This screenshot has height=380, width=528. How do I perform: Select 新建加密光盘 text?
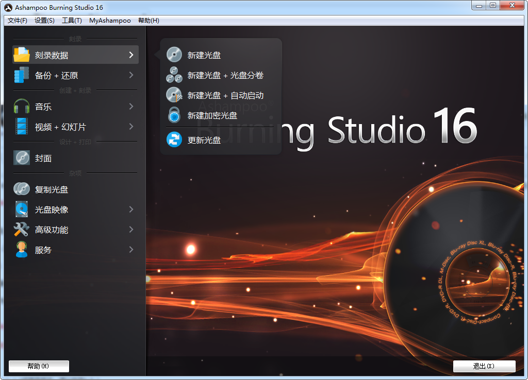point(212,116)
